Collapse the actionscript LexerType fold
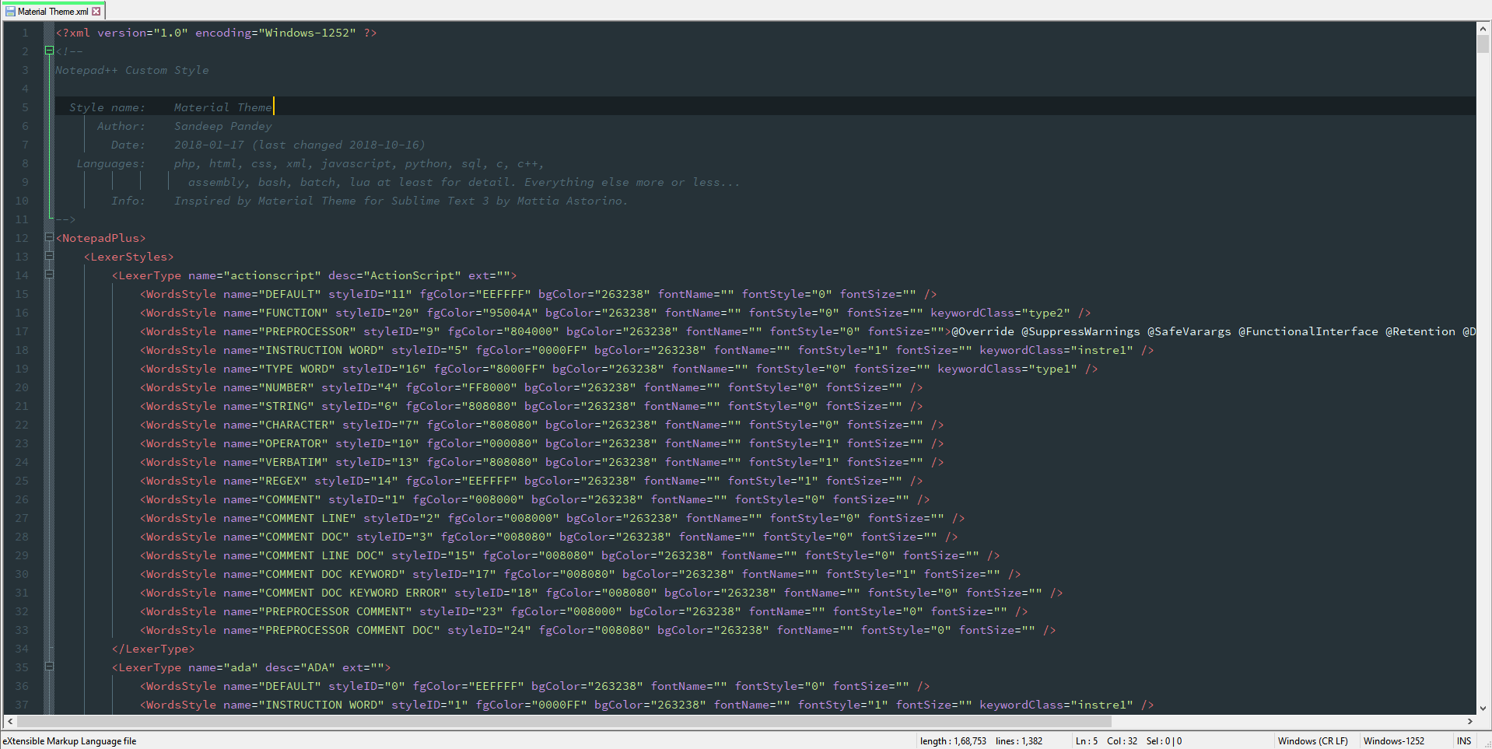Viewport: 1492px width, 749px height. coord(48,275)
